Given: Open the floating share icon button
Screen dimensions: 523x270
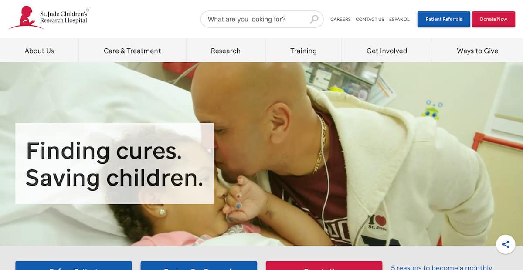Looking at the screenshot, I should (x=506, y=244).
